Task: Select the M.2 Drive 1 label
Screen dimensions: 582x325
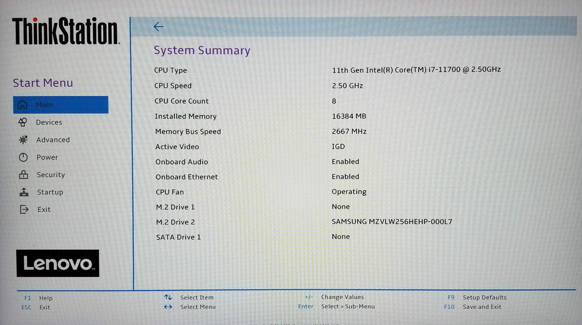Action: click(175, 207)
